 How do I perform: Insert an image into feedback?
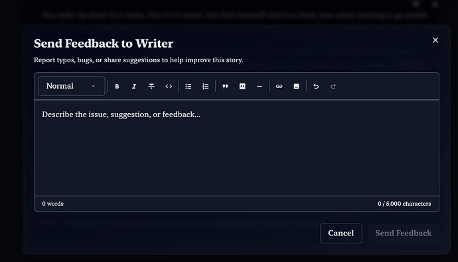296,87
